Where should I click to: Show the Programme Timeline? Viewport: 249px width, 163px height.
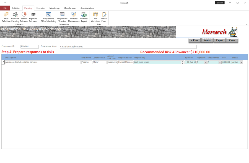(62, 17)
